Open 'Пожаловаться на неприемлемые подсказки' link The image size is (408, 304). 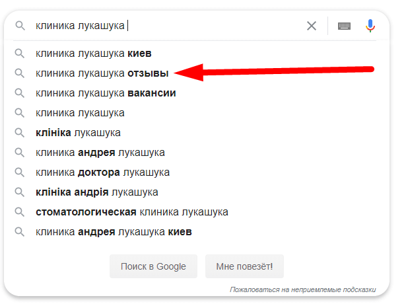coord(302,289)
